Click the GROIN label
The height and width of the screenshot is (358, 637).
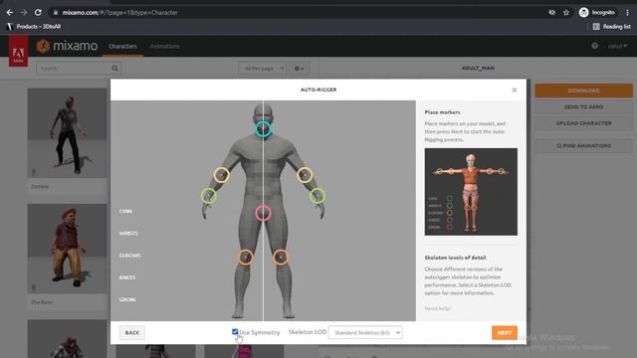coord(127,299)
